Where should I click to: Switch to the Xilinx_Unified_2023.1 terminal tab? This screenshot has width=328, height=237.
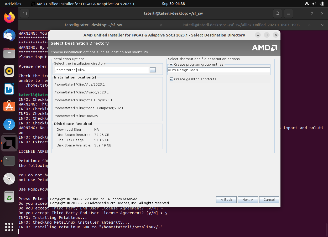point(241,25)
